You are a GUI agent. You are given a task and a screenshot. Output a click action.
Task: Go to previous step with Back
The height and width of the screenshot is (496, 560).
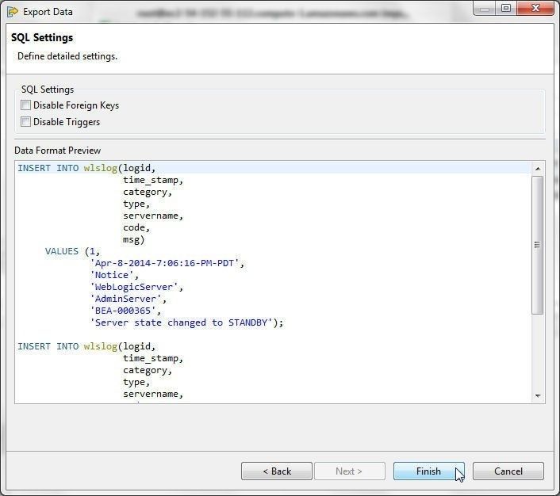click(x=276, y=471)
